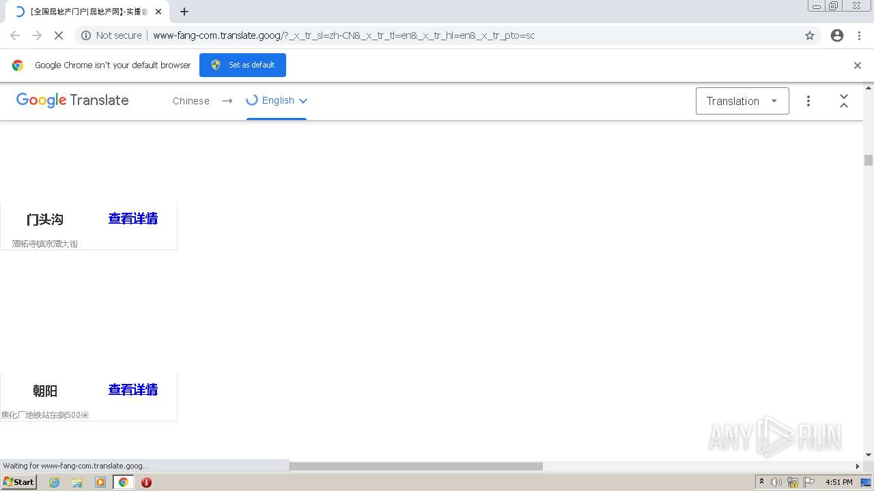The width and height of the screenshot is (874, 491).
Task: Click the Show desktop button
Action: point(866,482)
